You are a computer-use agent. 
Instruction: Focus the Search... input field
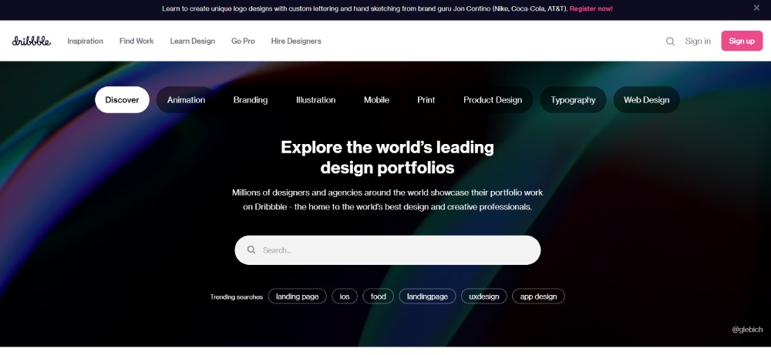click(388, 250)
